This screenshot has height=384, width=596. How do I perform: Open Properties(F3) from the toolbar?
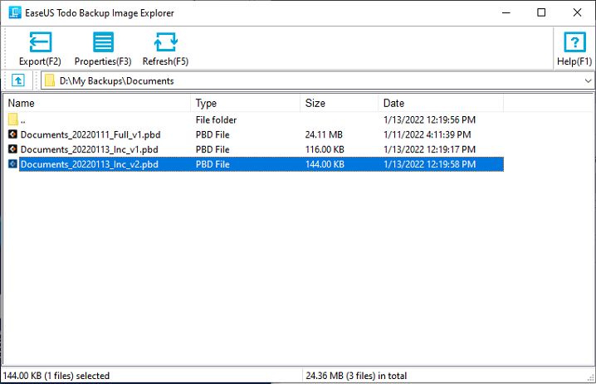click(103, 42)
